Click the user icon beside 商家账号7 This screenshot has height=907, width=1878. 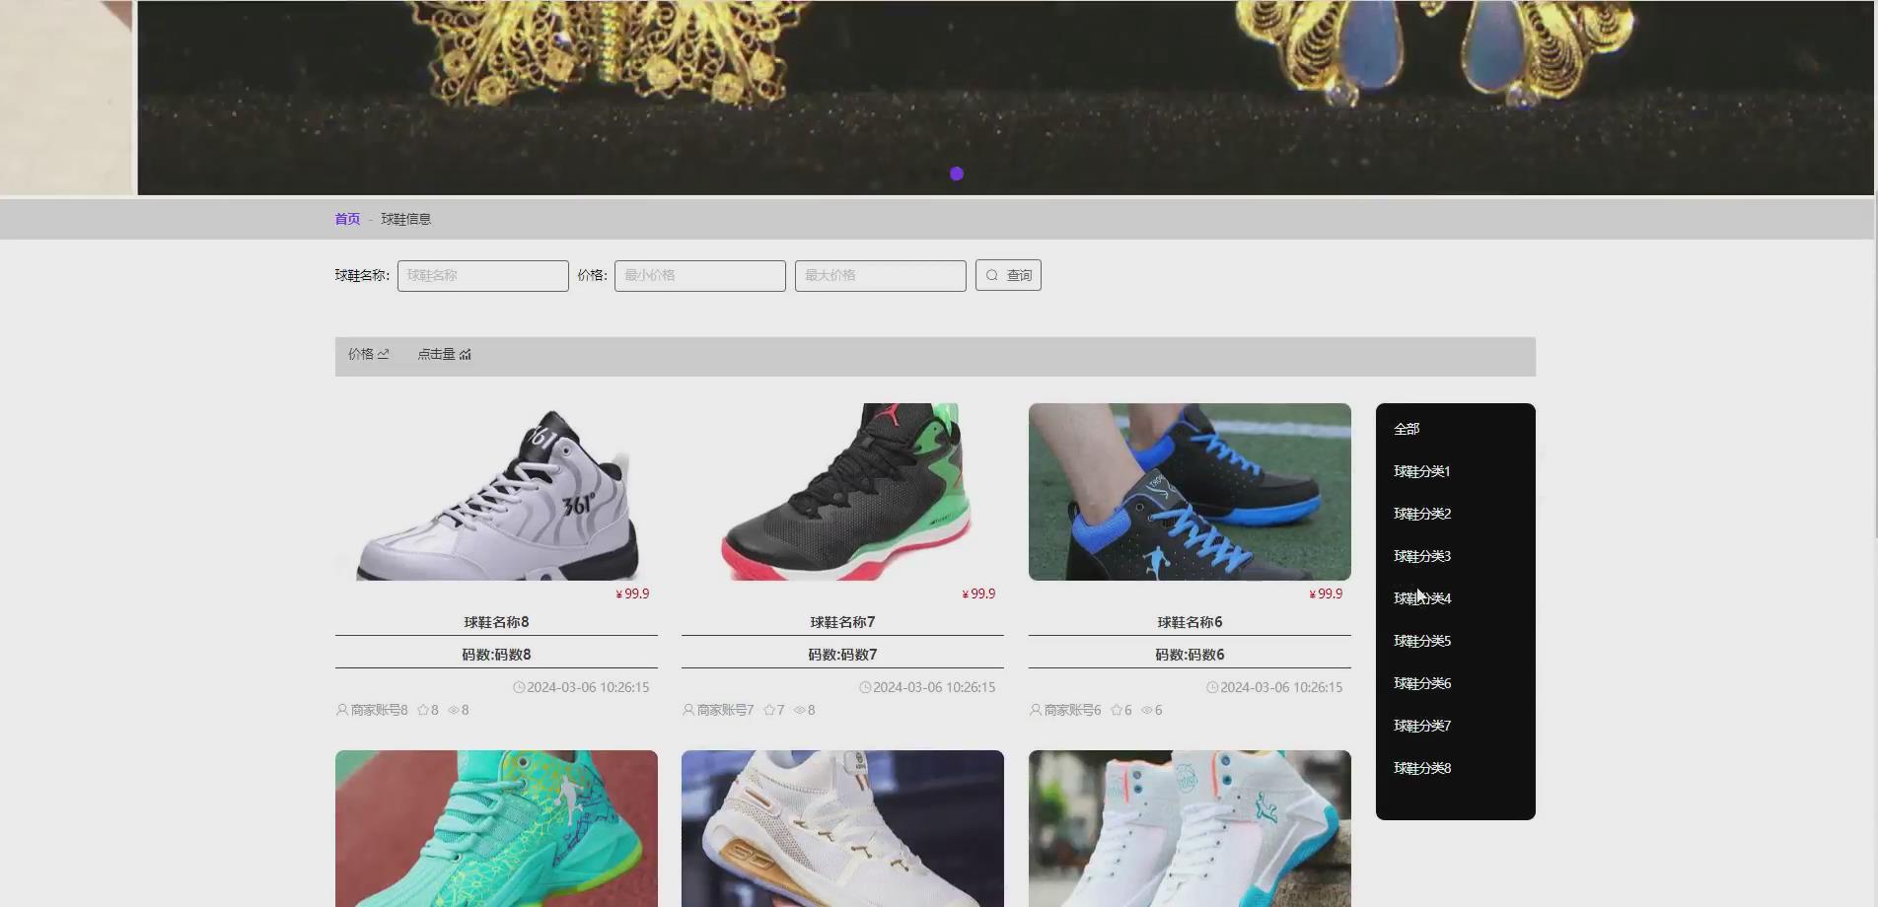(x=687, y=709)
